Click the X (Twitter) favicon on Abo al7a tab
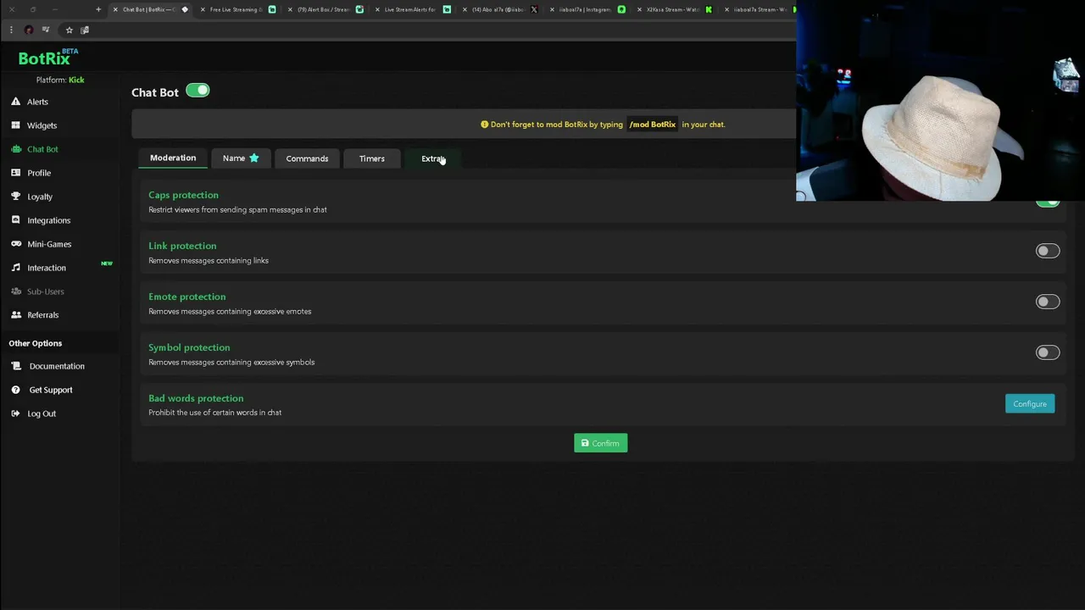This screenshot has width=1085, height=610. (534, 9)
